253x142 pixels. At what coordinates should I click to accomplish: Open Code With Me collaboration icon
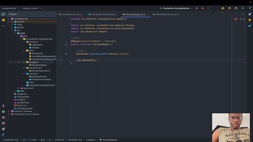pos(223,8)
